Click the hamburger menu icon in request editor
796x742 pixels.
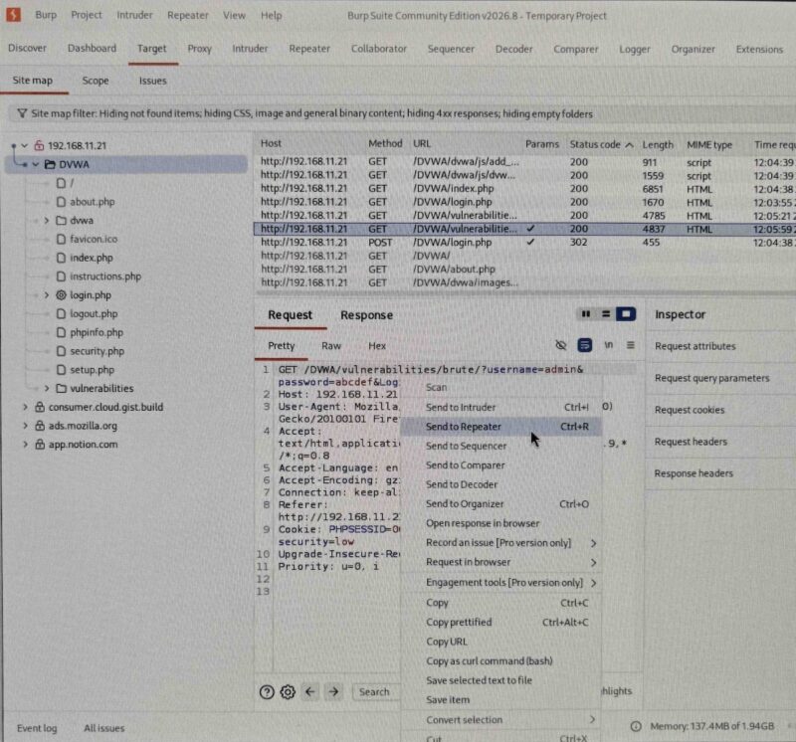(x=630, y=345)
